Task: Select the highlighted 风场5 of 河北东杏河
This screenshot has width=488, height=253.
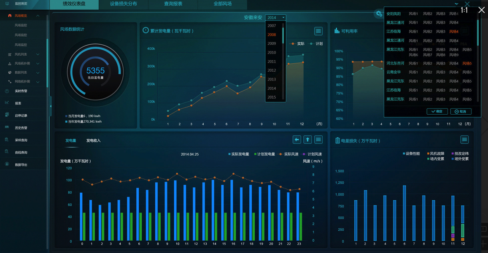Action: [x=467, y=63]
